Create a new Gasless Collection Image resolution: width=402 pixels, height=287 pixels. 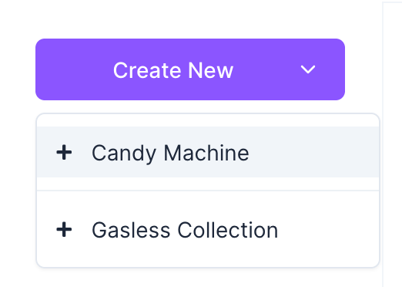click(x=208, y=229)
